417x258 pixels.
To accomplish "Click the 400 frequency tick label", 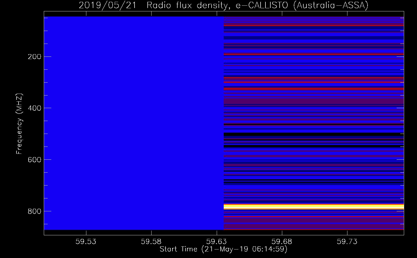I will click(x=35, y=108).
